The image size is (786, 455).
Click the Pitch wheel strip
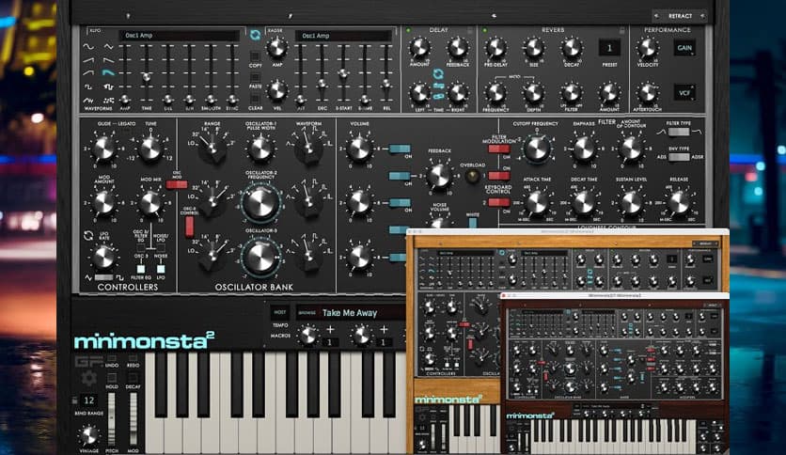pos(111,419)
